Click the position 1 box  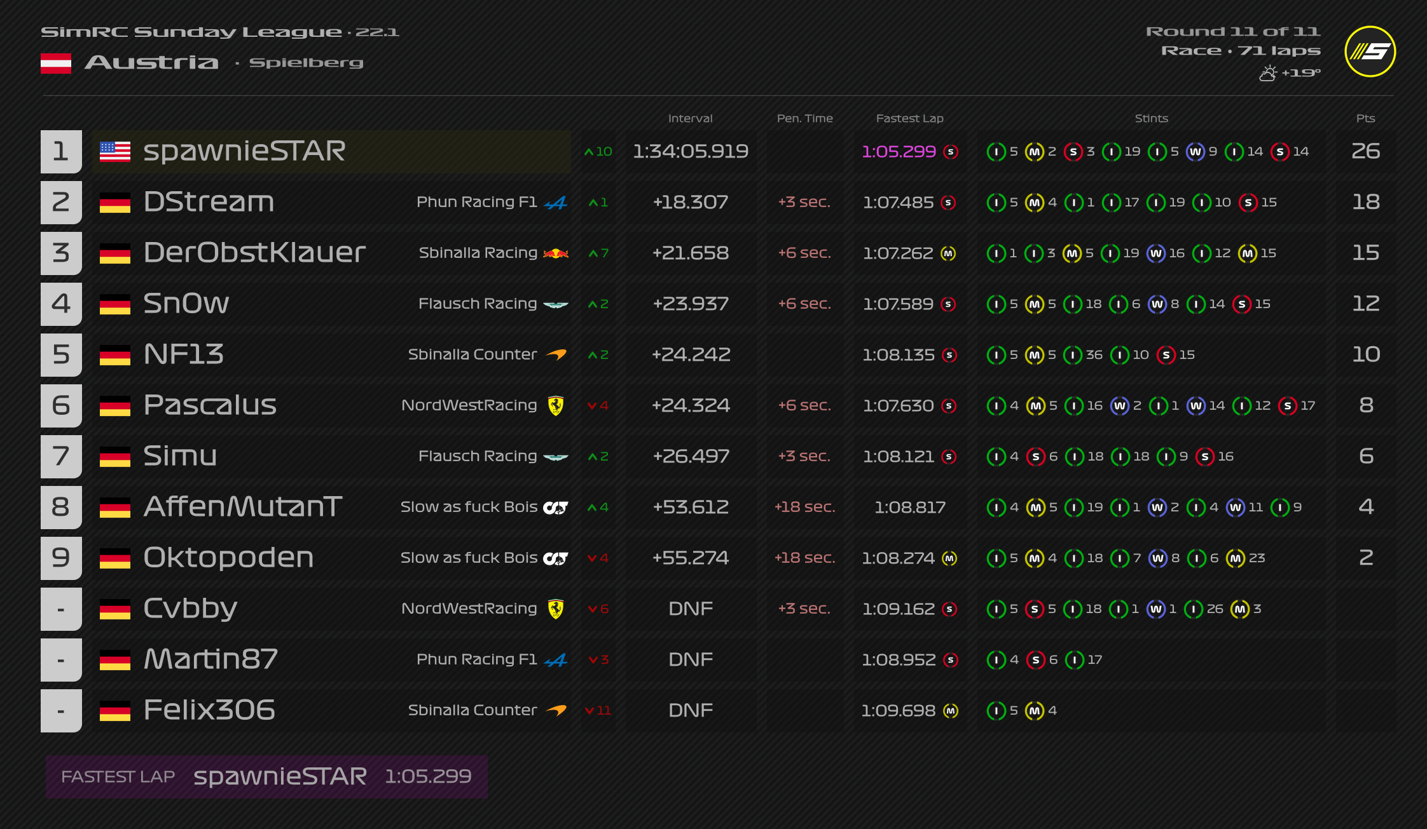[61, 151]
